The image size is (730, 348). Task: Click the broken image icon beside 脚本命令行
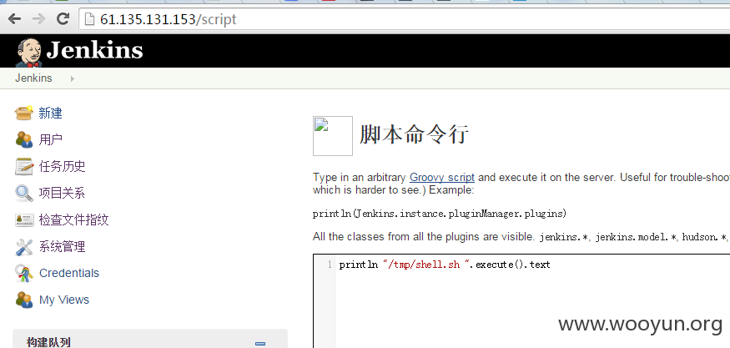(332, 135)
